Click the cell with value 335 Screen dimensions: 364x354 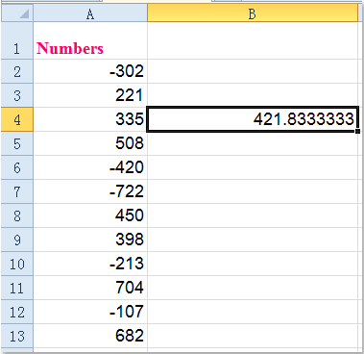coord(90,119)
